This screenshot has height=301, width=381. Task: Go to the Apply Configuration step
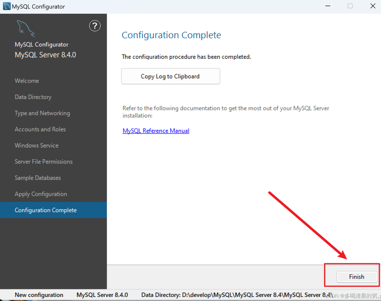[x=41, y=194]
